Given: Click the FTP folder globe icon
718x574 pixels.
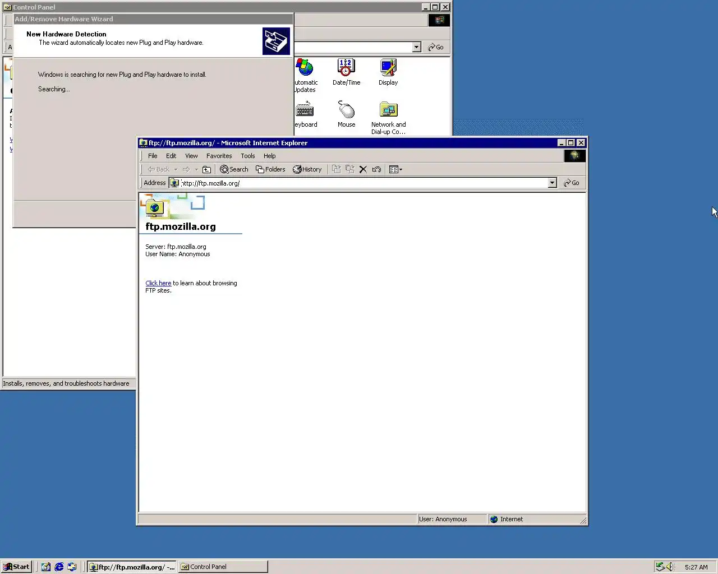Looking at the screenshot, I should click(155, 208).
